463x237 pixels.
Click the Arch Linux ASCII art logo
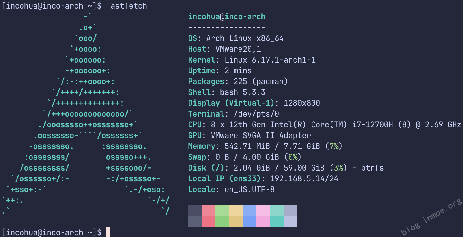pyautogui.click(x=85, y=114)
